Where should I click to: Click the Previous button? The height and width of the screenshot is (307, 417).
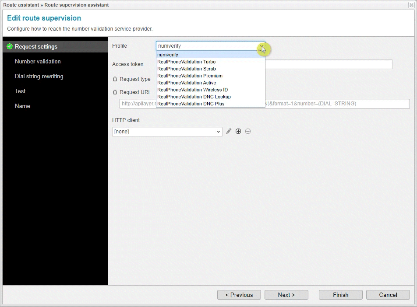(239, 295)
